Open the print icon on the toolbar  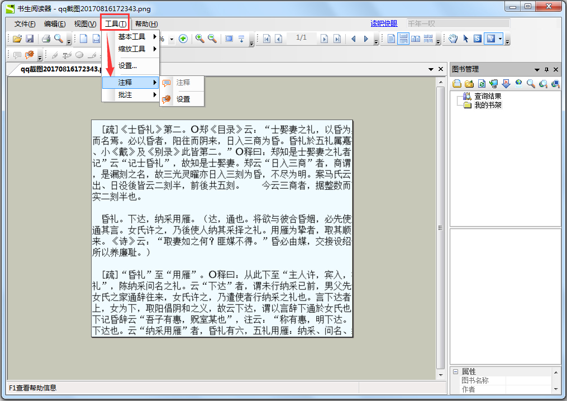tap(46, 39)
